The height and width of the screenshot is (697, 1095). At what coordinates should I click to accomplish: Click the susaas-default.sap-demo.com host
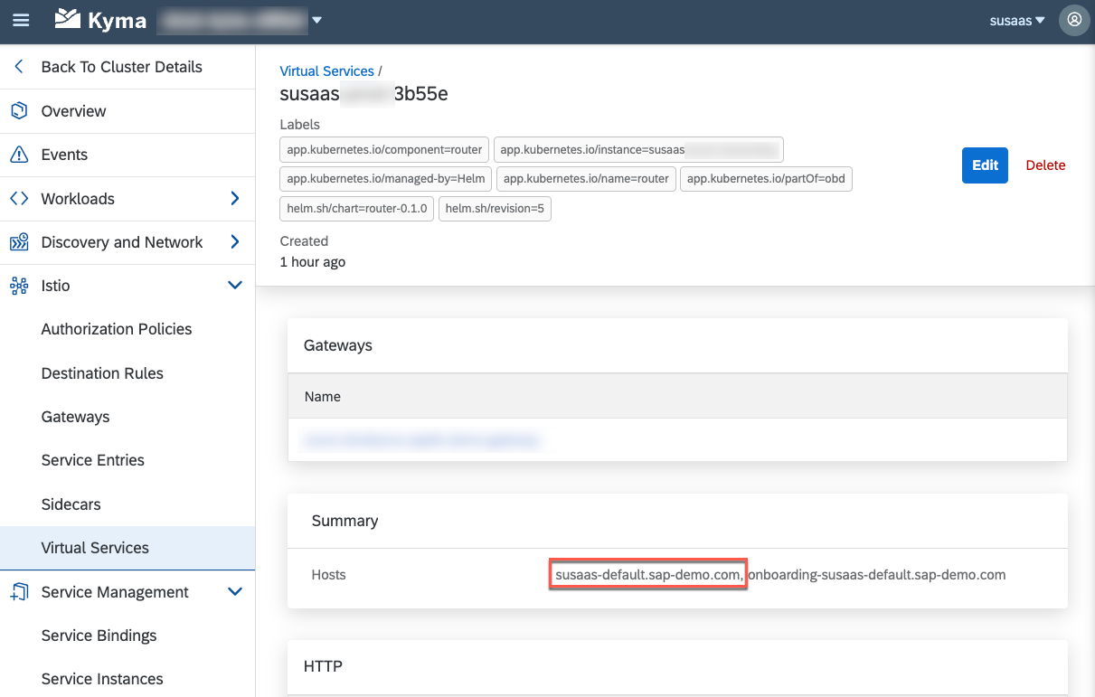pyautogui.click(x=649, y=575)
